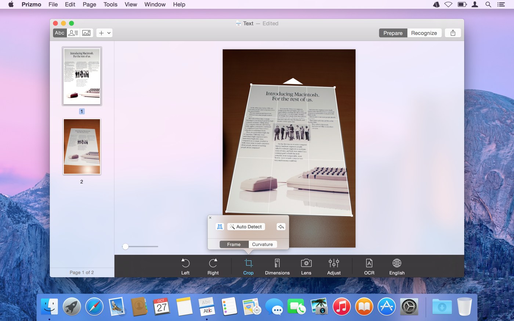Click the document title Text
Screen dimensions: 514x321
click(x=248, y=23)
